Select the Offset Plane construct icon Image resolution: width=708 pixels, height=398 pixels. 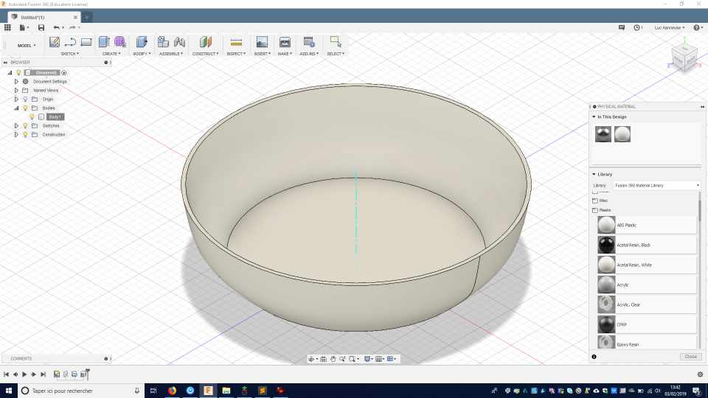206,42
